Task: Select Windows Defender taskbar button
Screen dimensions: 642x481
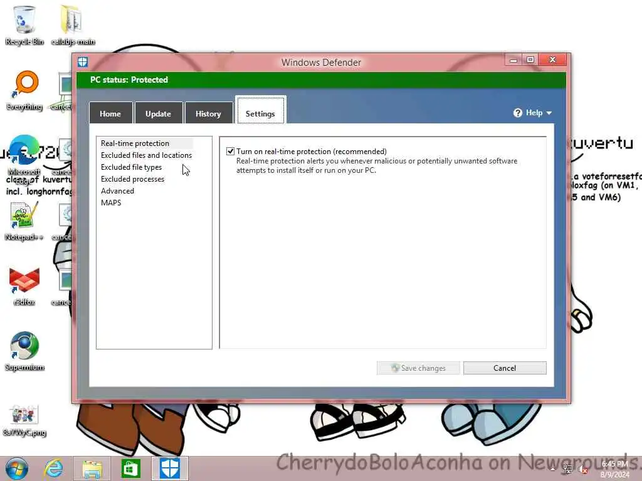Action: [169, 468]
